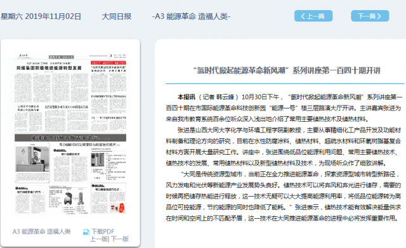The image size is (406, 248).
Task: Click the article headline 氢时代掀起能源革命新风潮
Action: 287,70
